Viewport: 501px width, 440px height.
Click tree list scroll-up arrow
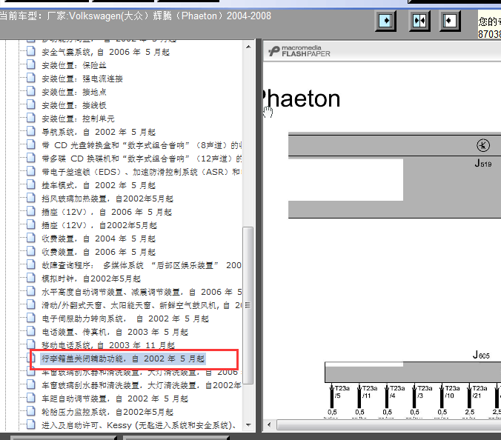coord(248,47)
